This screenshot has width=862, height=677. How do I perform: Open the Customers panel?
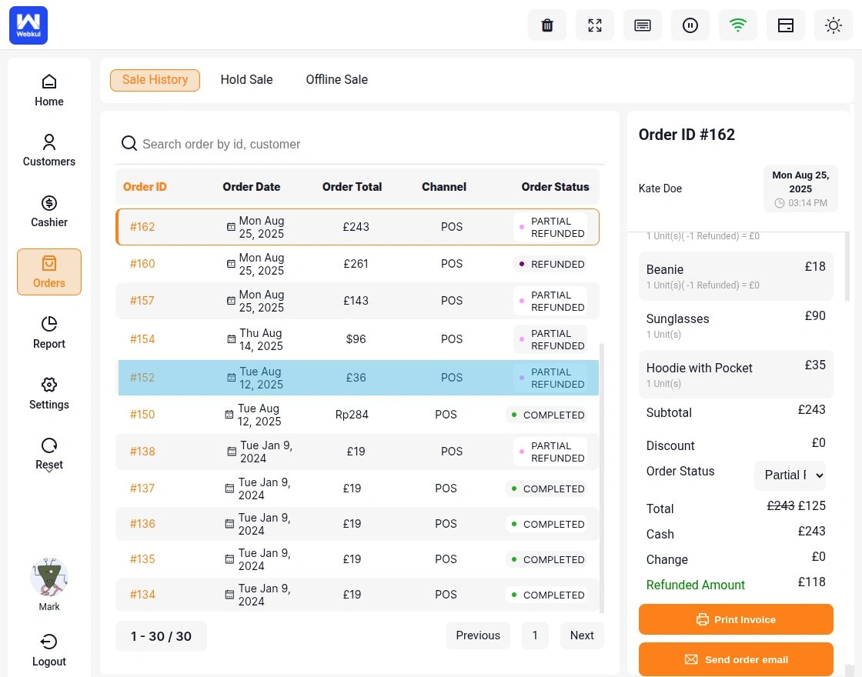[x=48, y=150]
